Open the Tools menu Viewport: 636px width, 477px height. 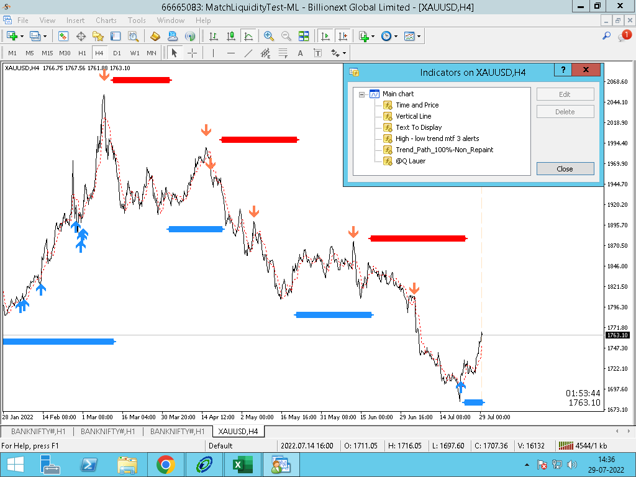click(x=137, y=20)
